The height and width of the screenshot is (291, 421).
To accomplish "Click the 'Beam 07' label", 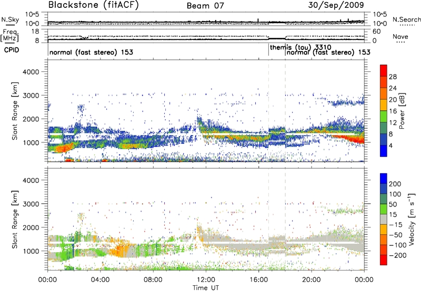I will 205,5.
